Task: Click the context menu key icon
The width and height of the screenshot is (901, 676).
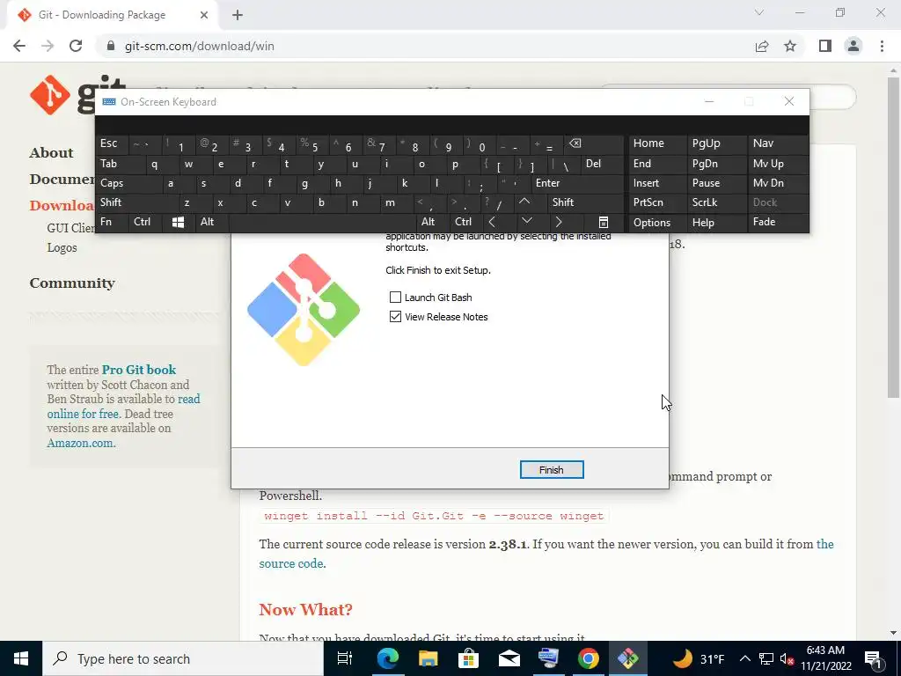Action: click(603, 222)
